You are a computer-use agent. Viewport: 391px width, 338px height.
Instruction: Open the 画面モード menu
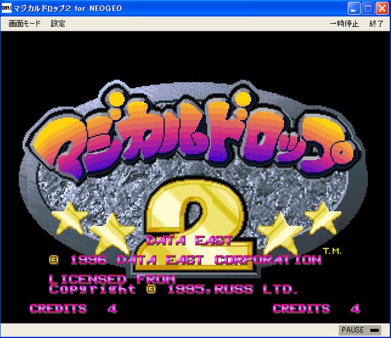coord(24,24)
